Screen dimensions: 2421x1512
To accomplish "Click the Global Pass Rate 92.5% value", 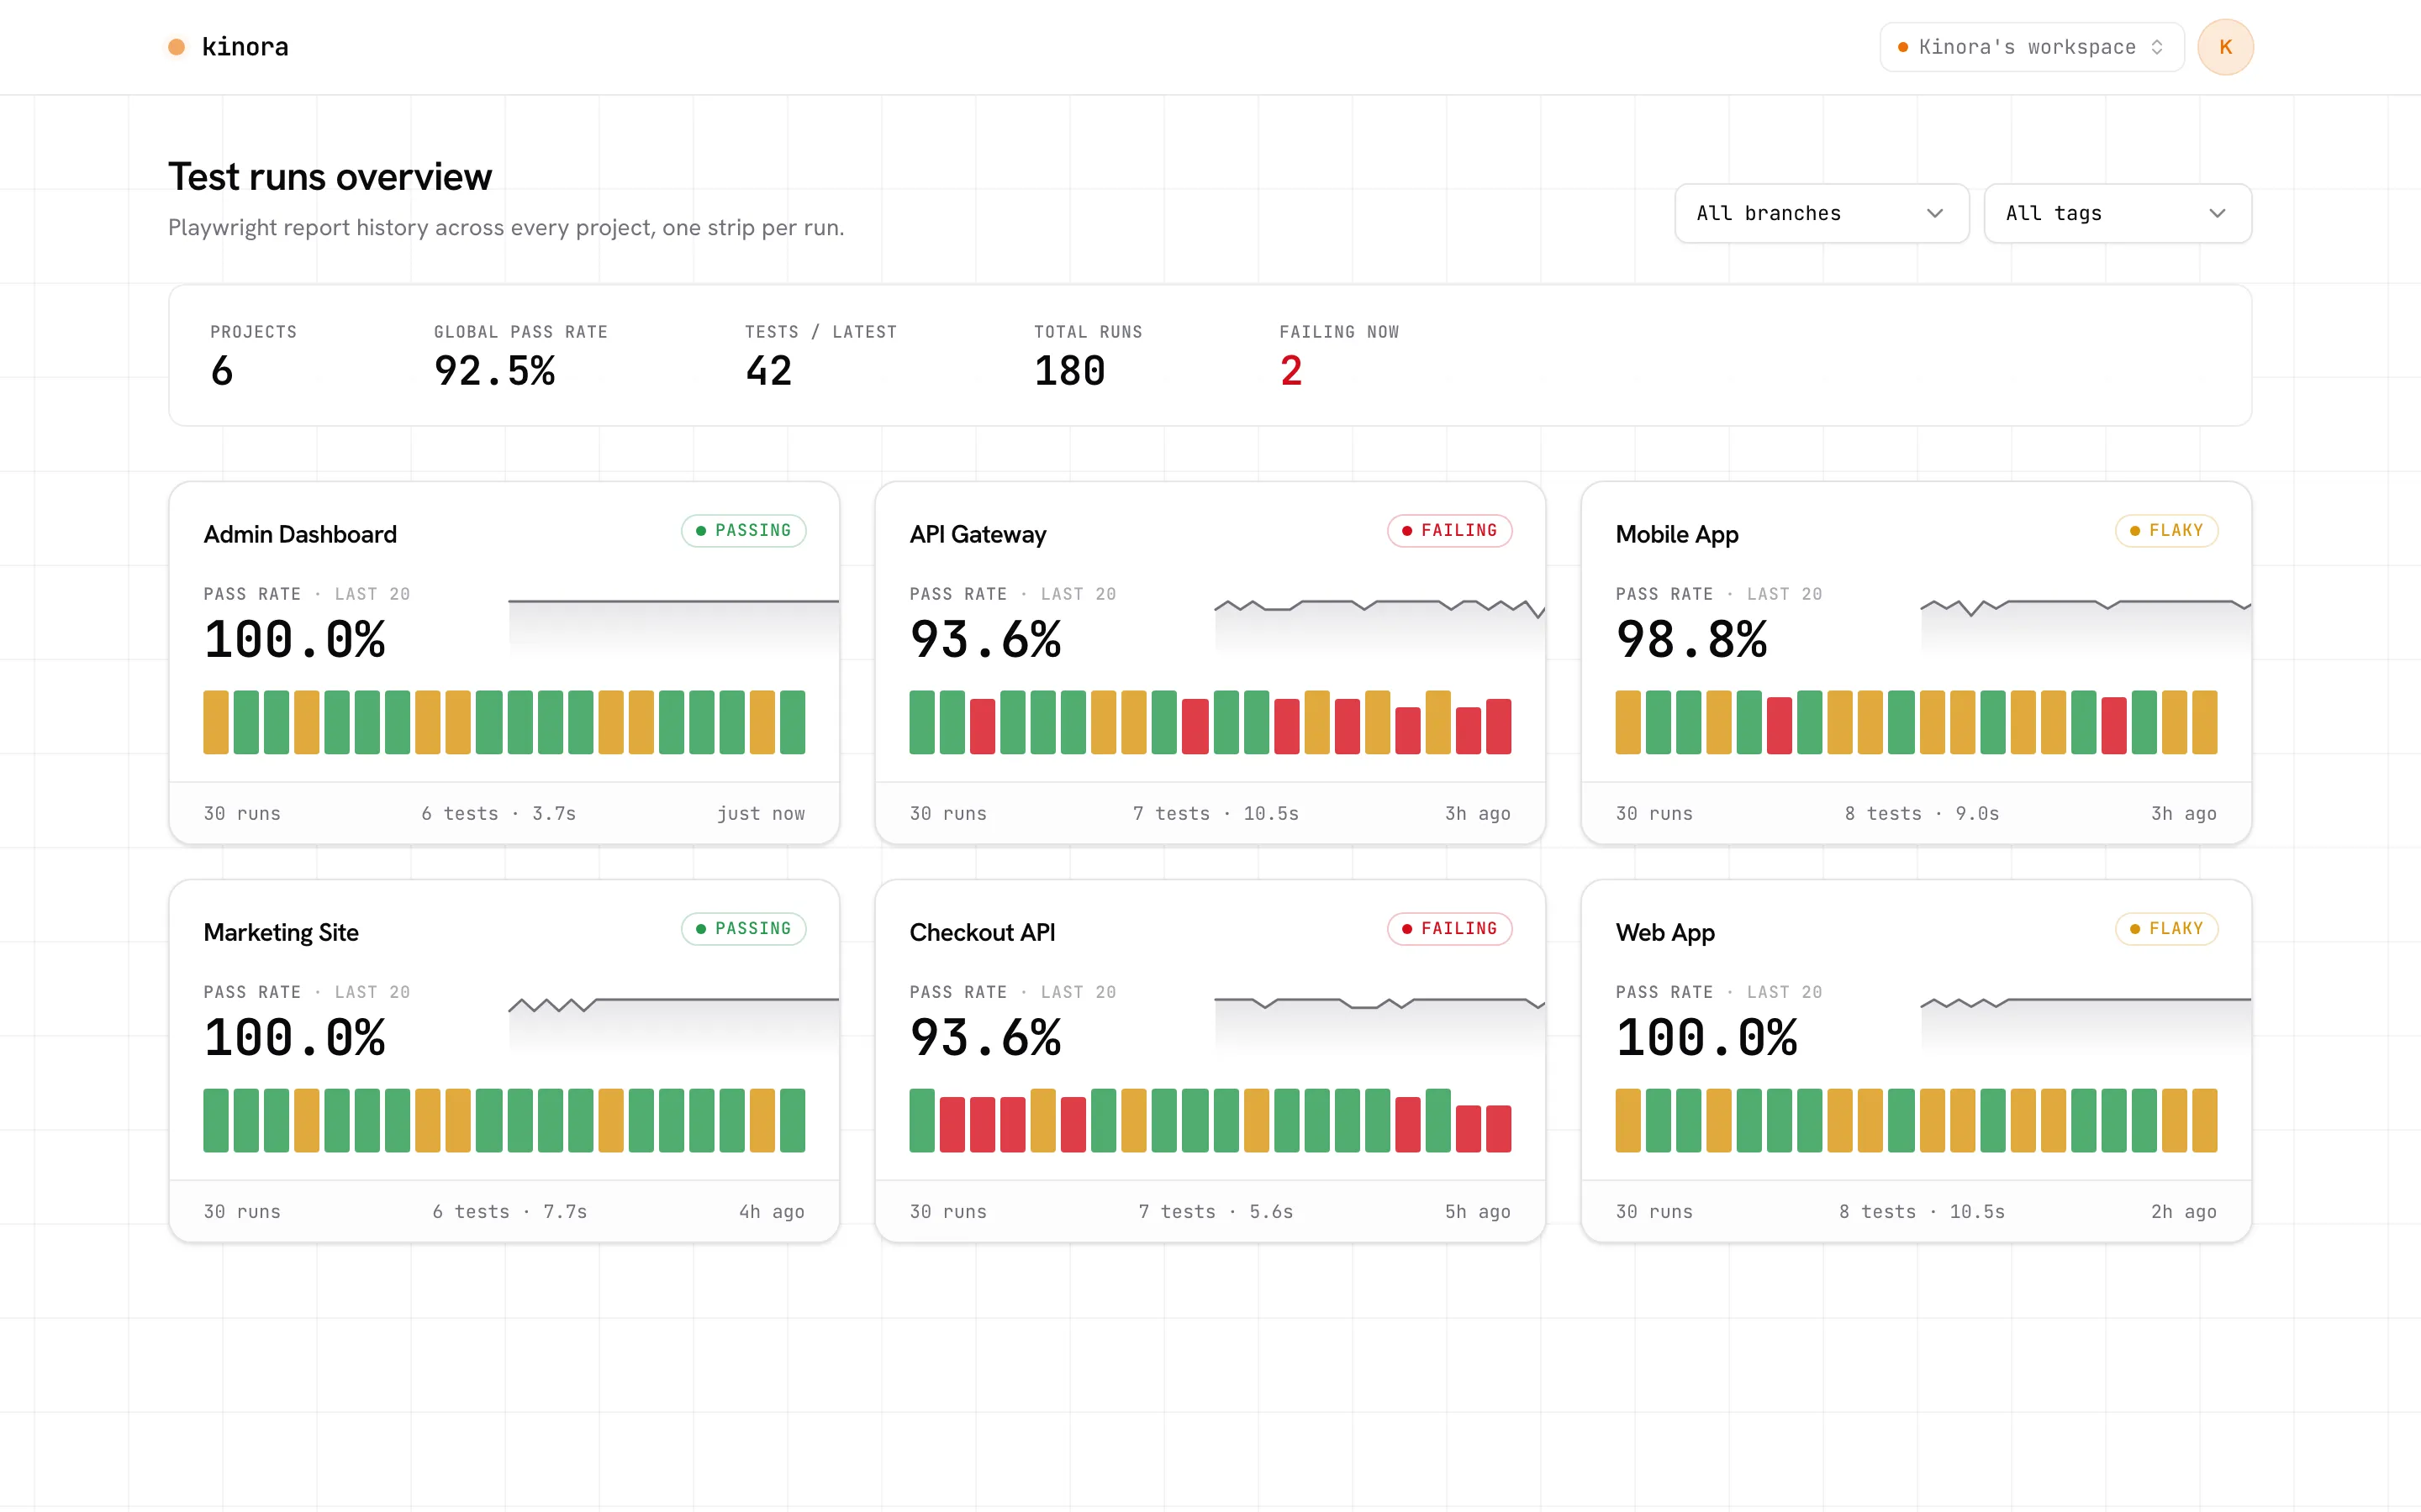I will click(494, 371).
